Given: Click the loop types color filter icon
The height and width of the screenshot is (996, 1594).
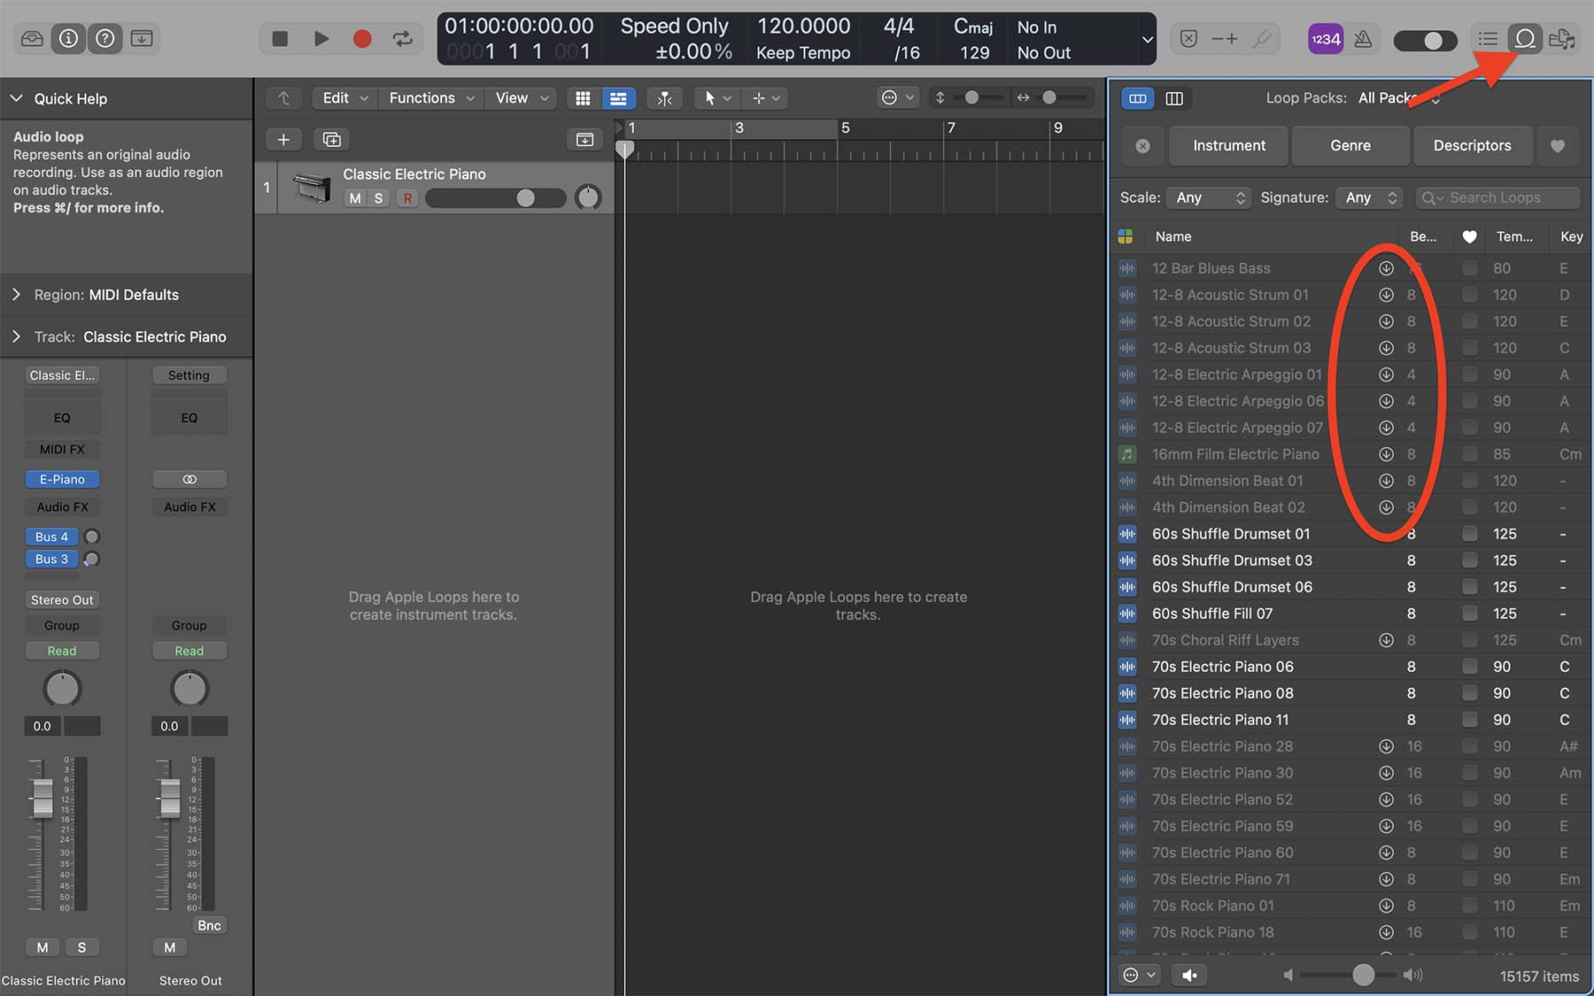Looking at the screenshot, I should pyautogui.click(x=1126, y=236).
